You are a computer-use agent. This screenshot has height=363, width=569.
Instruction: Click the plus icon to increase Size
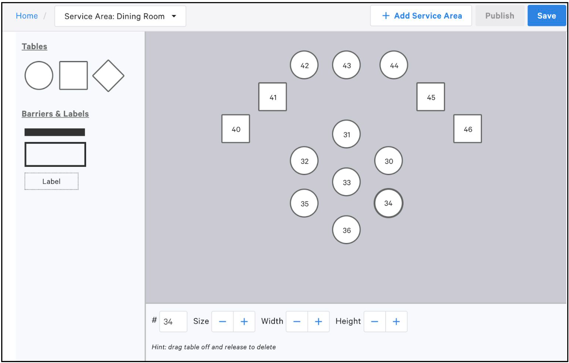pos(244,321)
